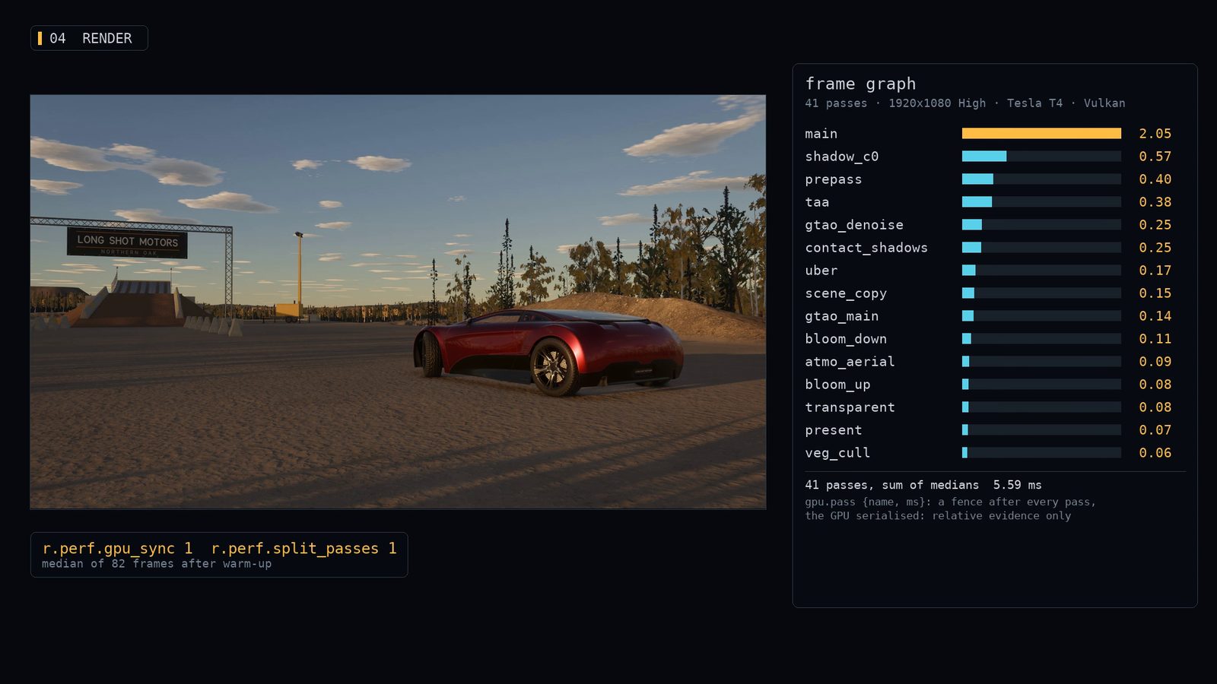Select the 'bloom_up' row label
The height and width of the screenshot is (684, 1217).
point(837,385)
